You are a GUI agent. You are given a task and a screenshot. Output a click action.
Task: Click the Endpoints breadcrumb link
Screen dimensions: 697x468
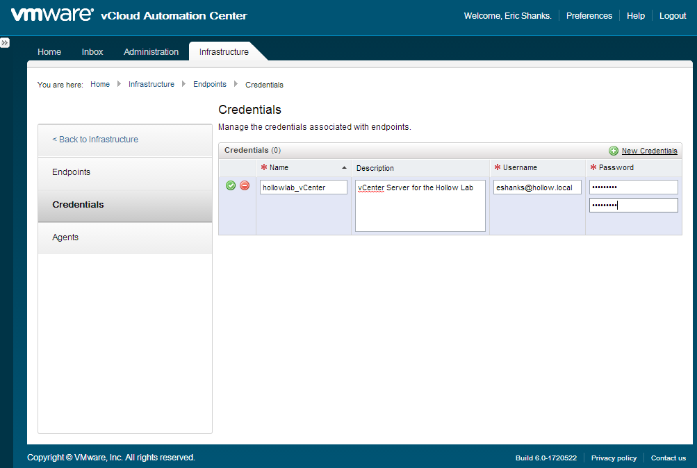pos(210,85)
